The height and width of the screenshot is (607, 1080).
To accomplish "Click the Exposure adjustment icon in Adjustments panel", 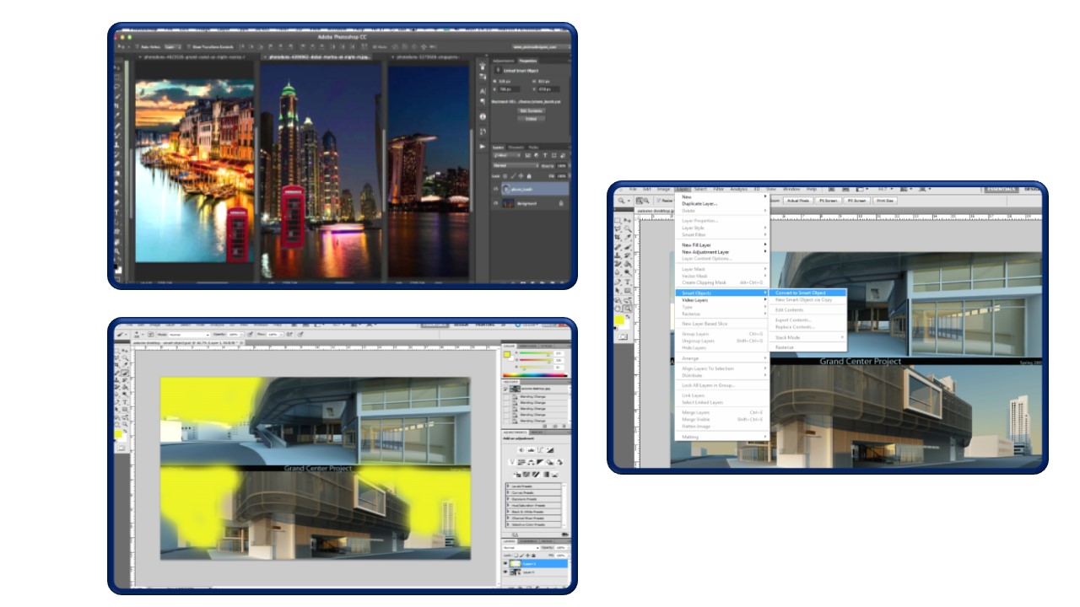I will pyautogui.click(x=550, y=450).
